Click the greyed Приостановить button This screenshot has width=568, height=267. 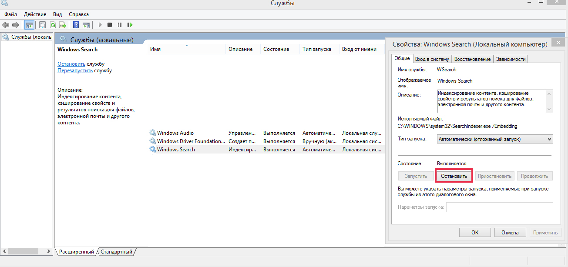click(x=495, y=176)
